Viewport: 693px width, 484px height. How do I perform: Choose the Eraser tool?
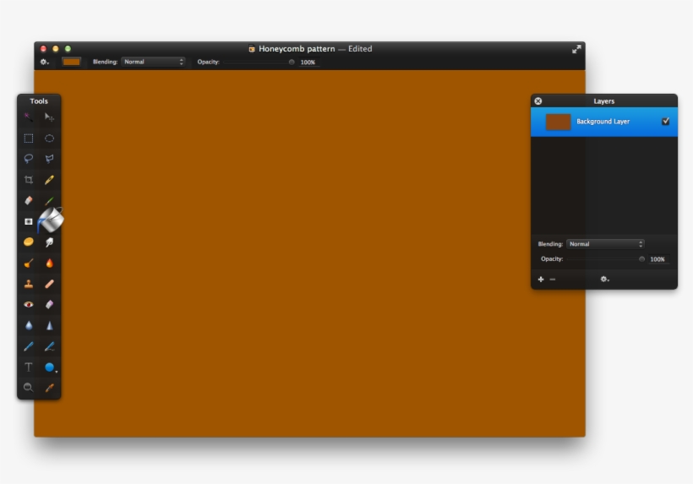(28, 201)
